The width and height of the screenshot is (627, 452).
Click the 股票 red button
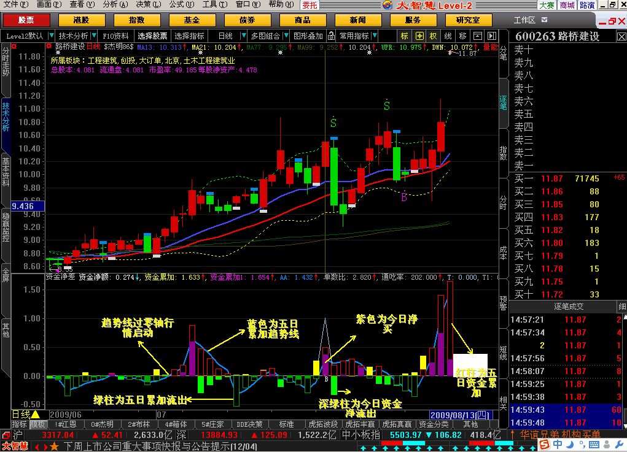click(26, 20)
